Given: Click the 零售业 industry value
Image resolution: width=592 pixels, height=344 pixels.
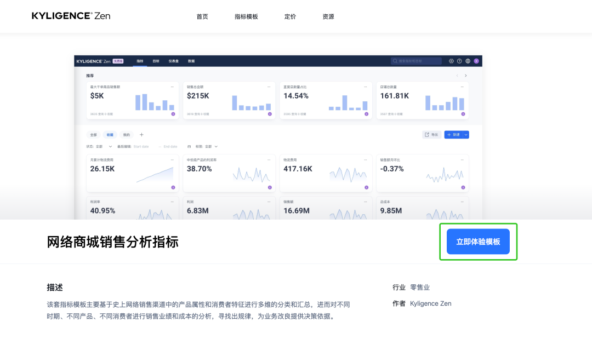Looking at the screenshot, I should pos(420,288).
